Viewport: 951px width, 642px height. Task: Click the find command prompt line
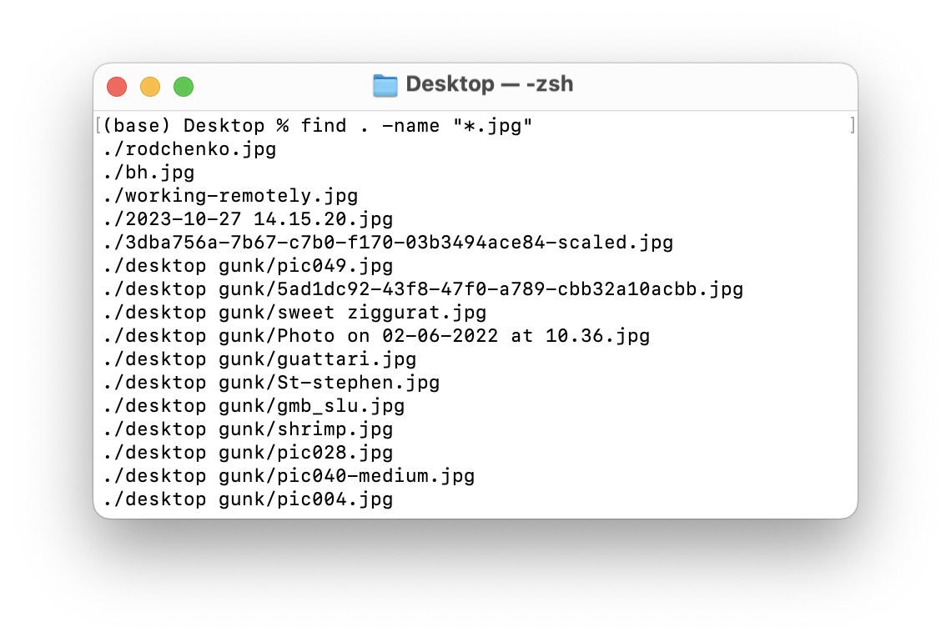point(318,126)
